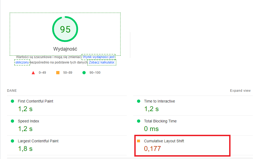Click the orange square beside Cumulative Layout Shift
The image size is (257, 159).
[139, 141]
